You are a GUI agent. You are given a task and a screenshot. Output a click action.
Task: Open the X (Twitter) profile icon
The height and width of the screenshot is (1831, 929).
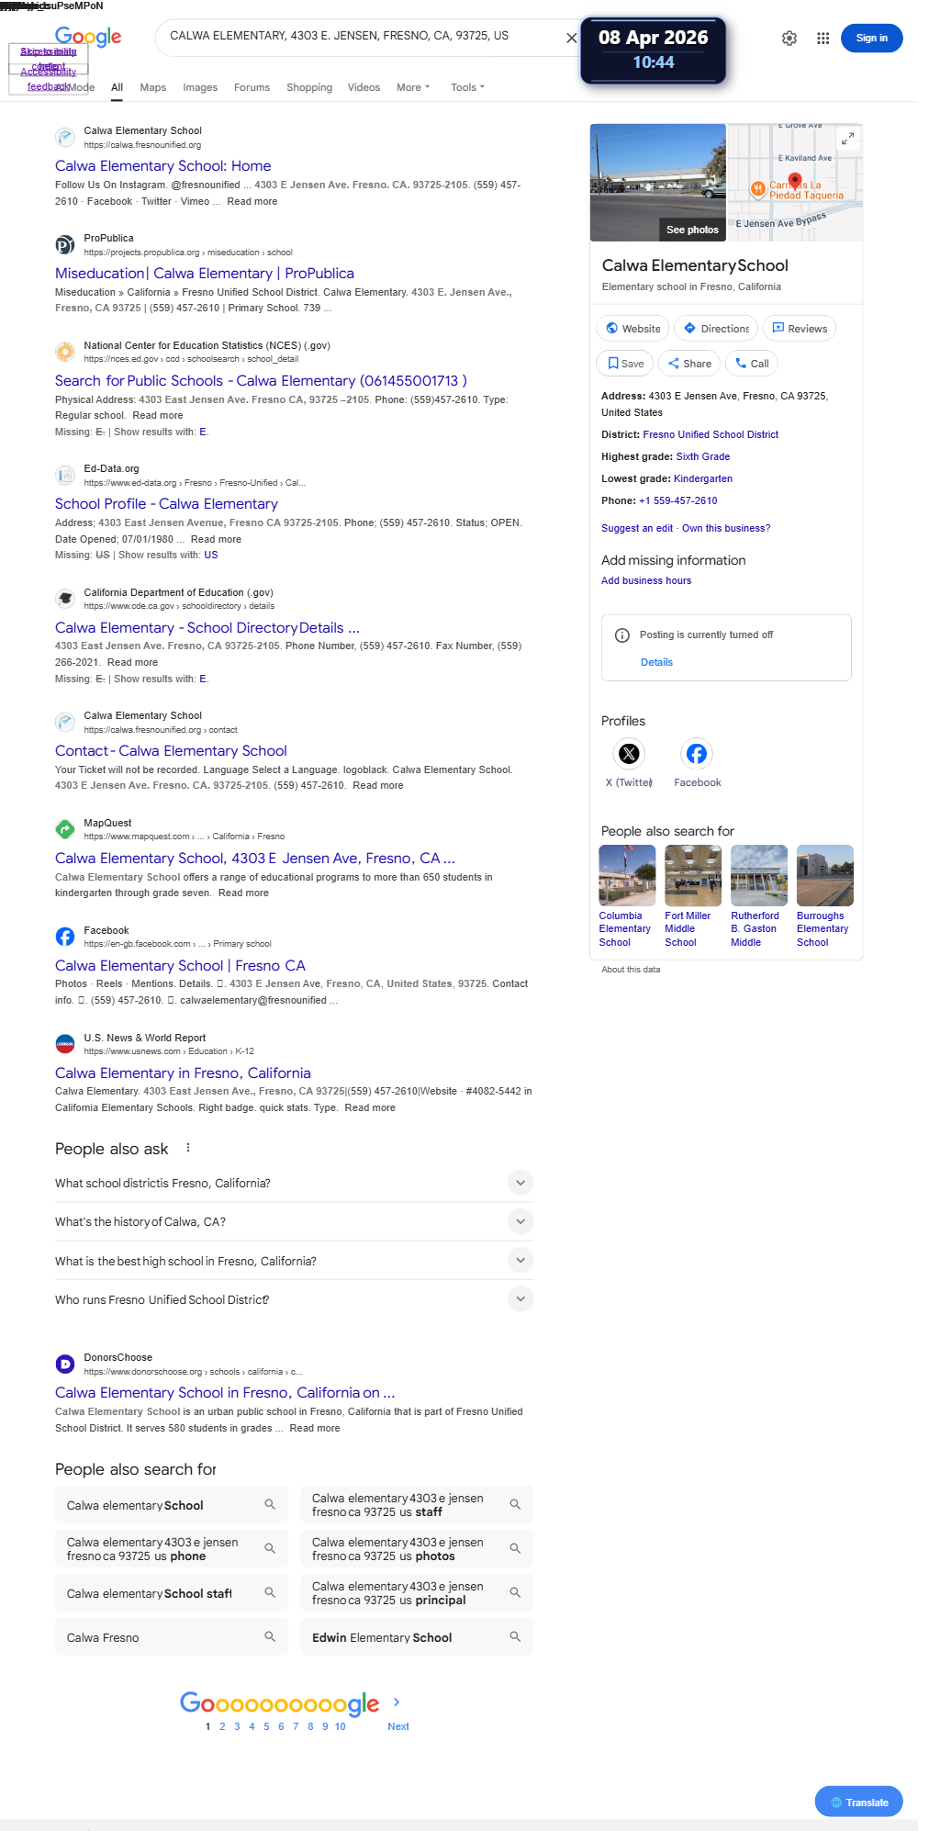click(x=629, y=754)
